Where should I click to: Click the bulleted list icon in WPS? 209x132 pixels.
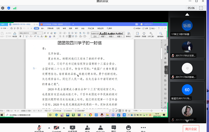click(60, 33)
